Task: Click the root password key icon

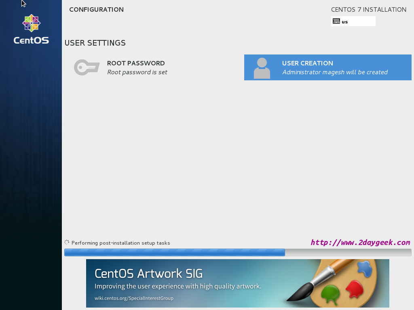Action: pyautogui.click(x=87, y=67)
